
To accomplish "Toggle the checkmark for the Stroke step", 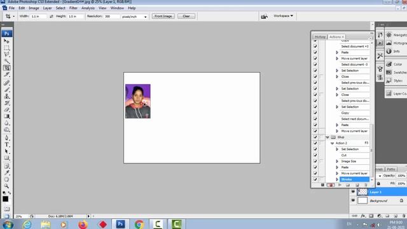I will (x=315, y=179).
